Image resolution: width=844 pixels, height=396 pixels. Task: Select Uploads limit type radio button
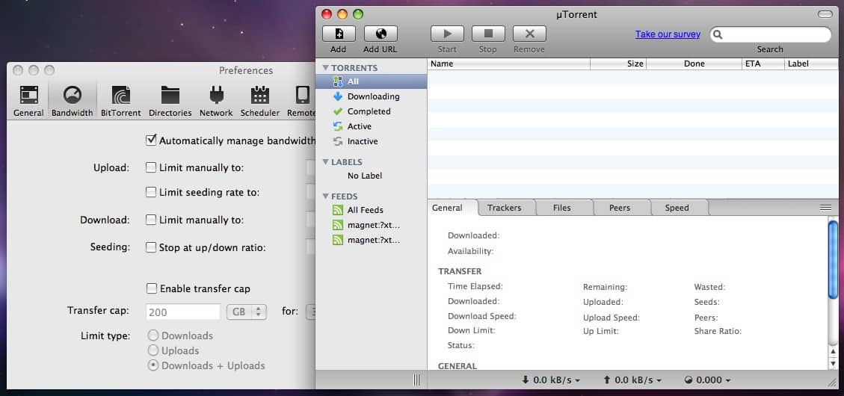153,350
